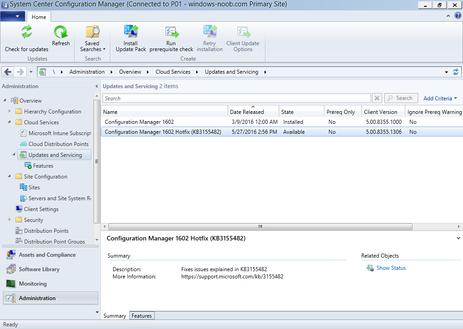Open the recent pages navigation dropdown
The height and width of the screenshot is (329, 463).
pos(31,72)
